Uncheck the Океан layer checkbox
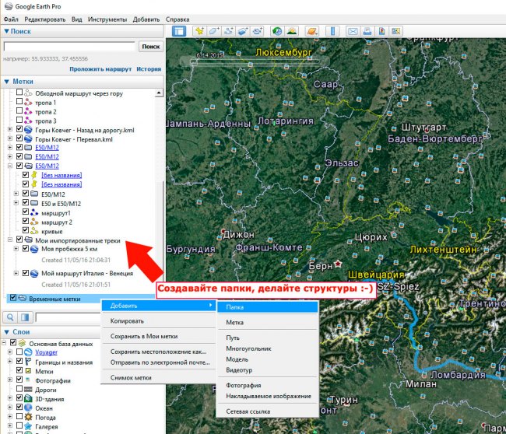This screenshot has height=434, width=506. (x=19, y=407)
